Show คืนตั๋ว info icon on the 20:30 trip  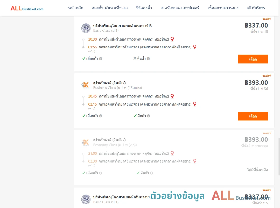pyautogui.click(x=148, y=58)
